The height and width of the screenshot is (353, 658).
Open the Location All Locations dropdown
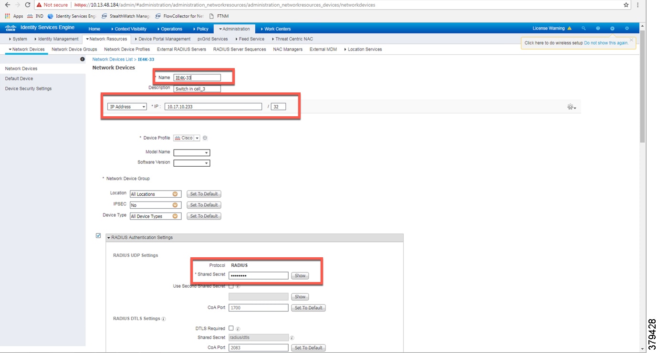point(156,194)
